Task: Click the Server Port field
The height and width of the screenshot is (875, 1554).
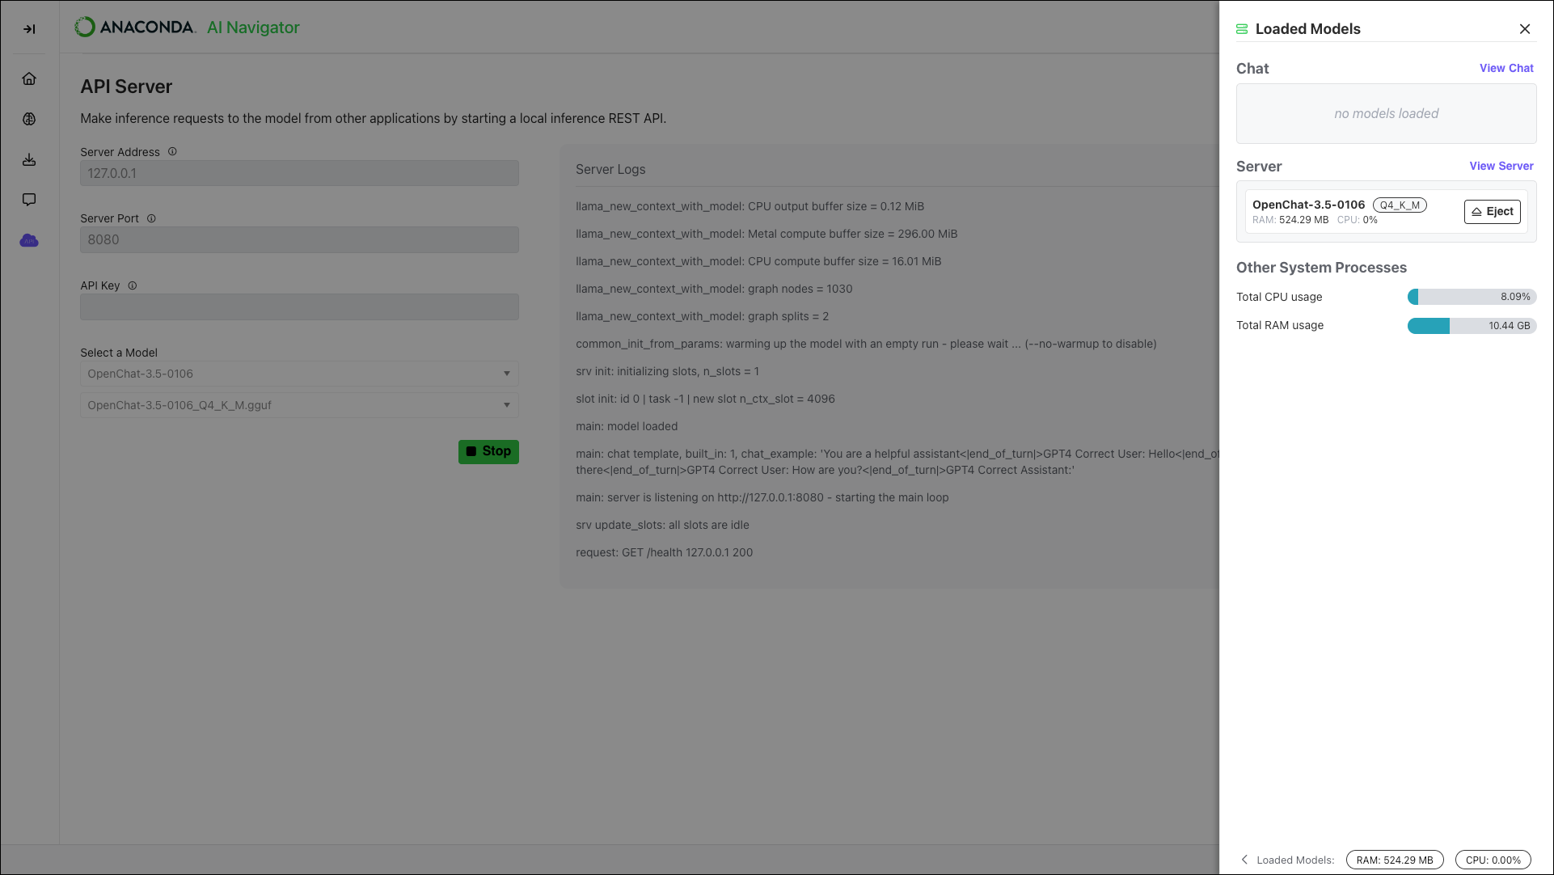Action: 299,240
